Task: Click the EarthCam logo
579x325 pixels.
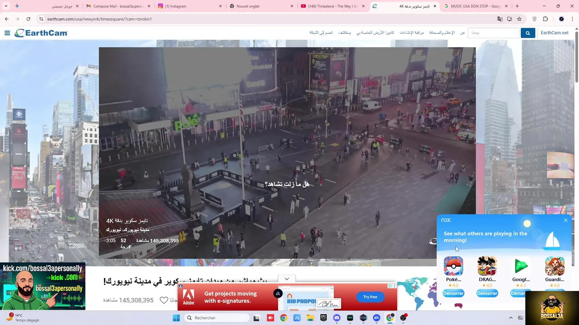Action: (x=41, y=33)
